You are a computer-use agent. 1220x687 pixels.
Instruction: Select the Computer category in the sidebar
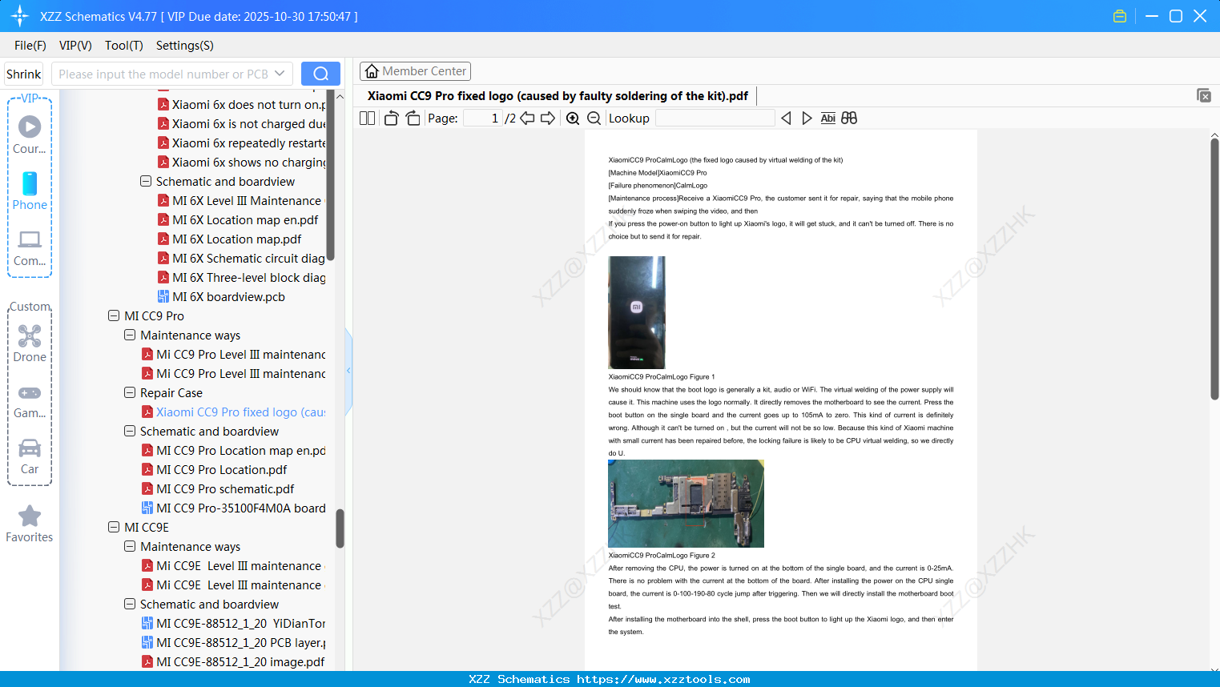tap(30, 247)
